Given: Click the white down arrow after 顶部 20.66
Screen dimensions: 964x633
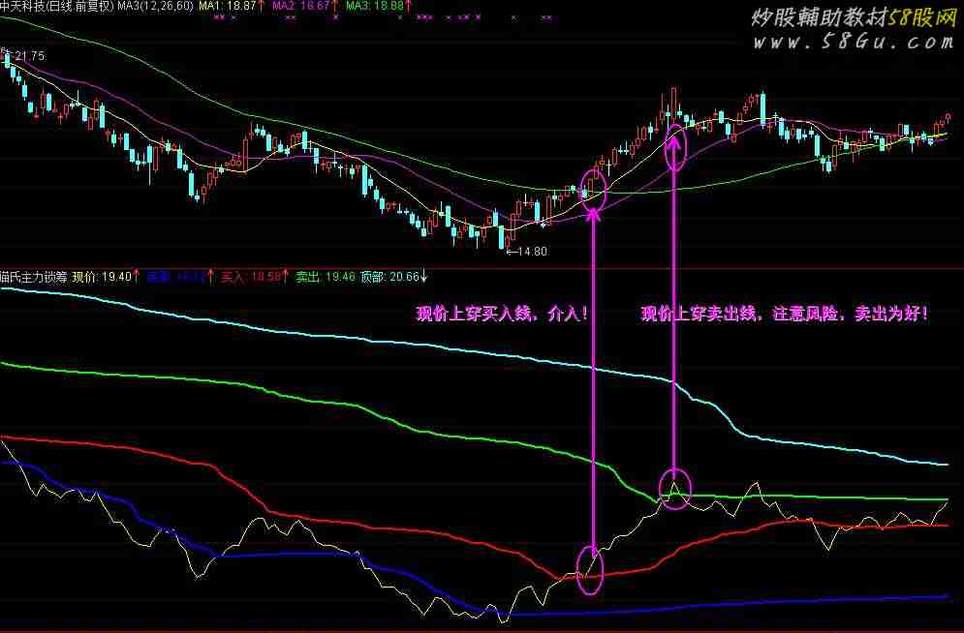Looking at the screenshot, I should click(x=424, y=277).
